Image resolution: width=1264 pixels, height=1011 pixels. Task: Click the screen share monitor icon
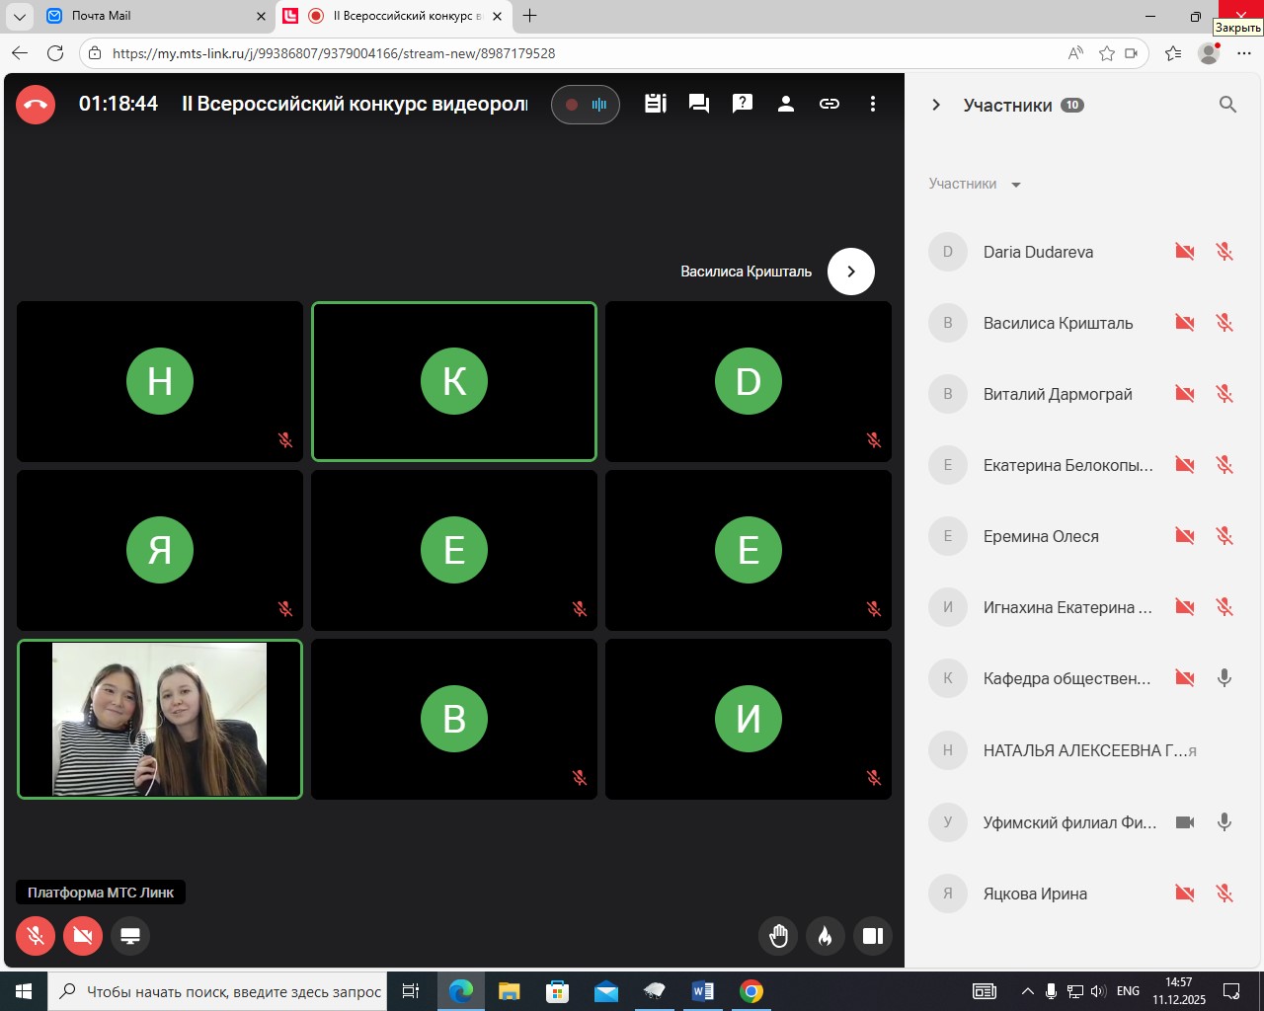tap(130, 935)
